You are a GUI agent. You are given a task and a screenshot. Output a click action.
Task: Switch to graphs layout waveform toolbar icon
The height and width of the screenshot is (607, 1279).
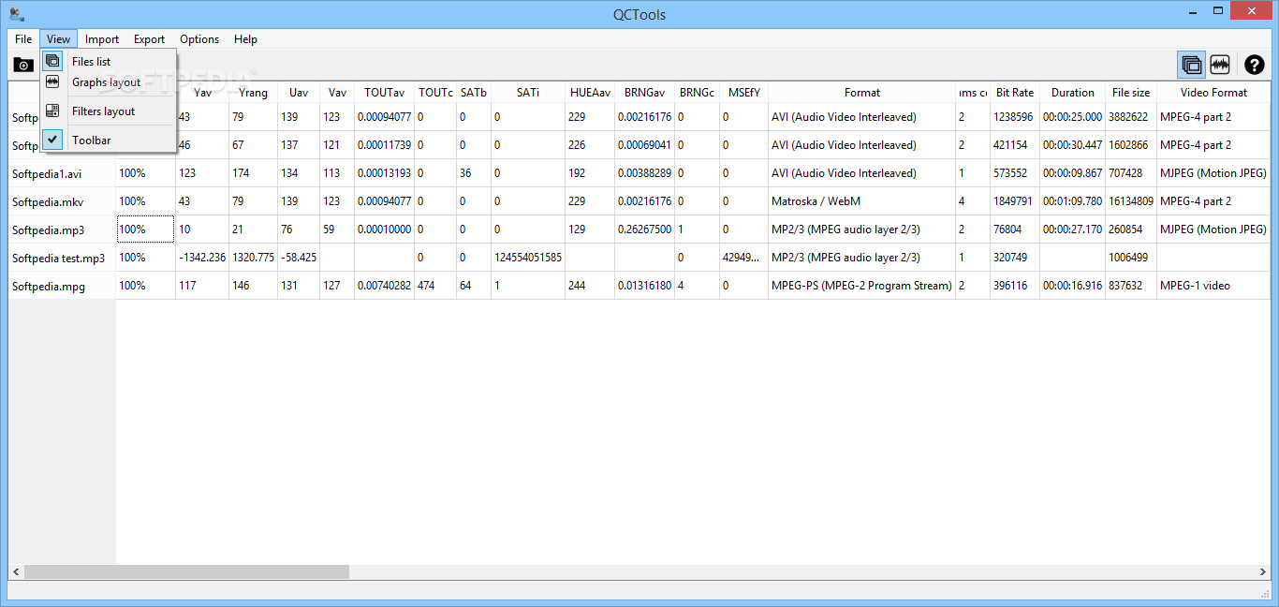[x=1219, y=65]
